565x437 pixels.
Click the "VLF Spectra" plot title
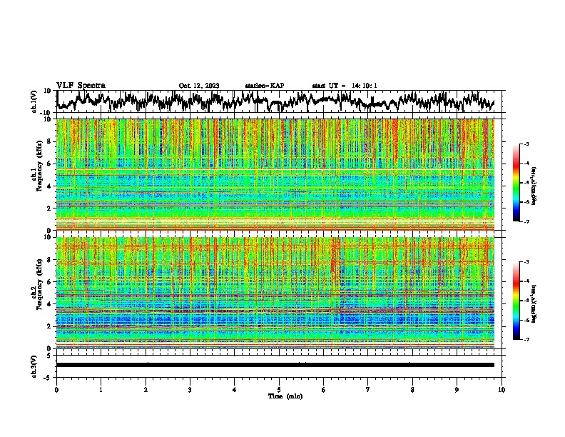(x=81, y=86)
